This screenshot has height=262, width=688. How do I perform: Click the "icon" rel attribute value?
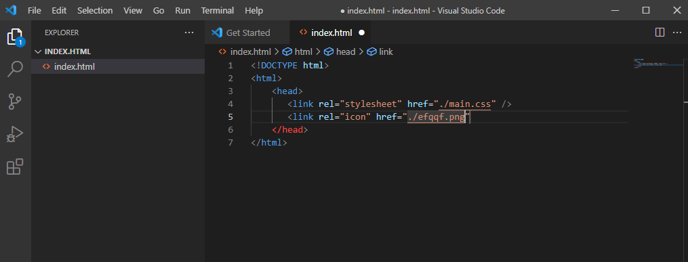355,117
